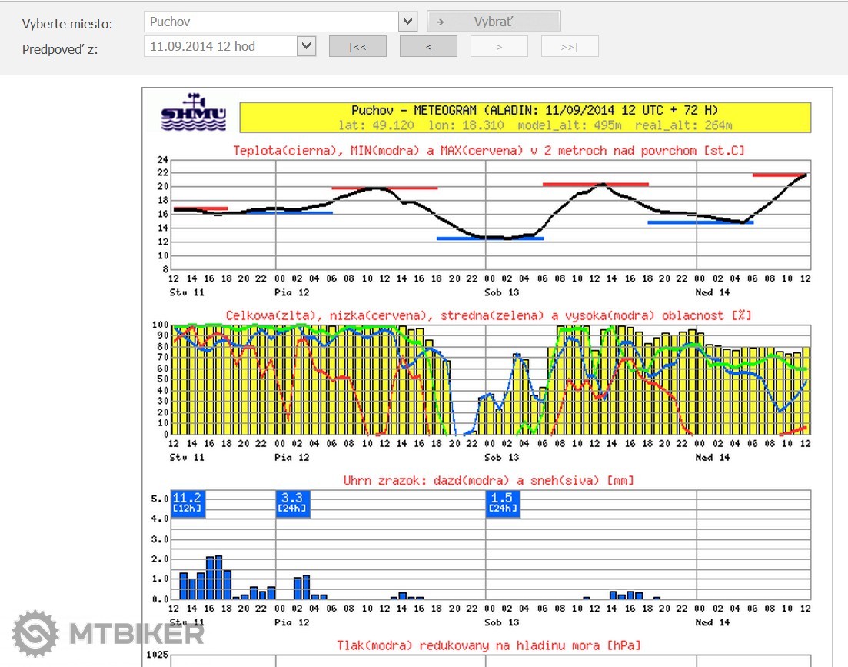This screenshot has width=848, height=667.
Task: Open city dropdown arrow next to Puchov
Action: 407,22
